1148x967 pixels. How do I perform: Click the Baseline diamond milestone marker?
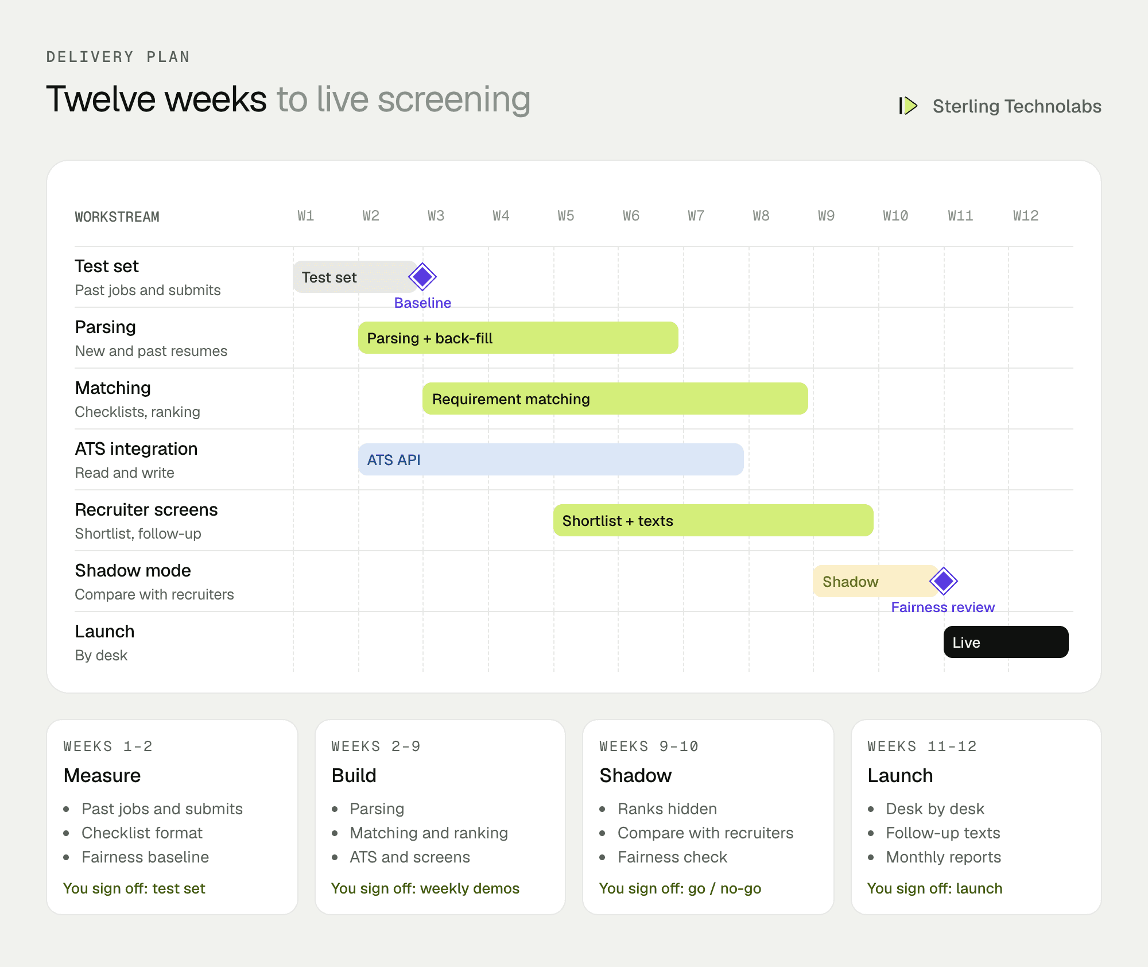point(422,277)
